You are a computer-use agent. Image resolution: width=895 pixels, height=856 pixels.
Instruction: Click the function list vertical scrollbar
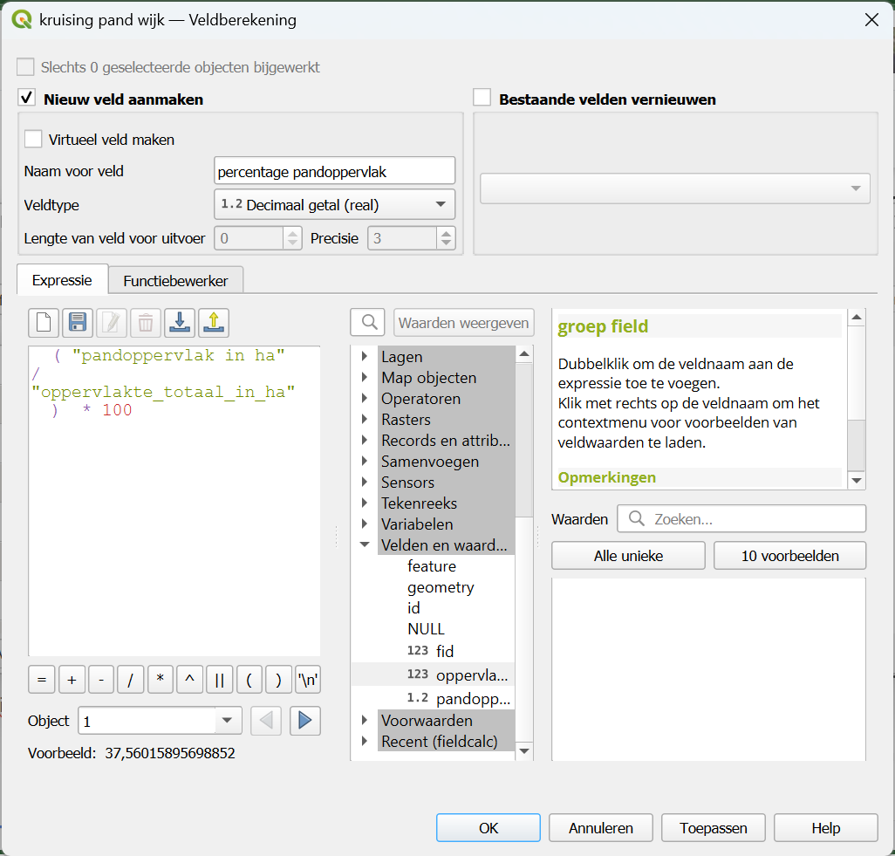pyautogui.click(x=524, y=436)
